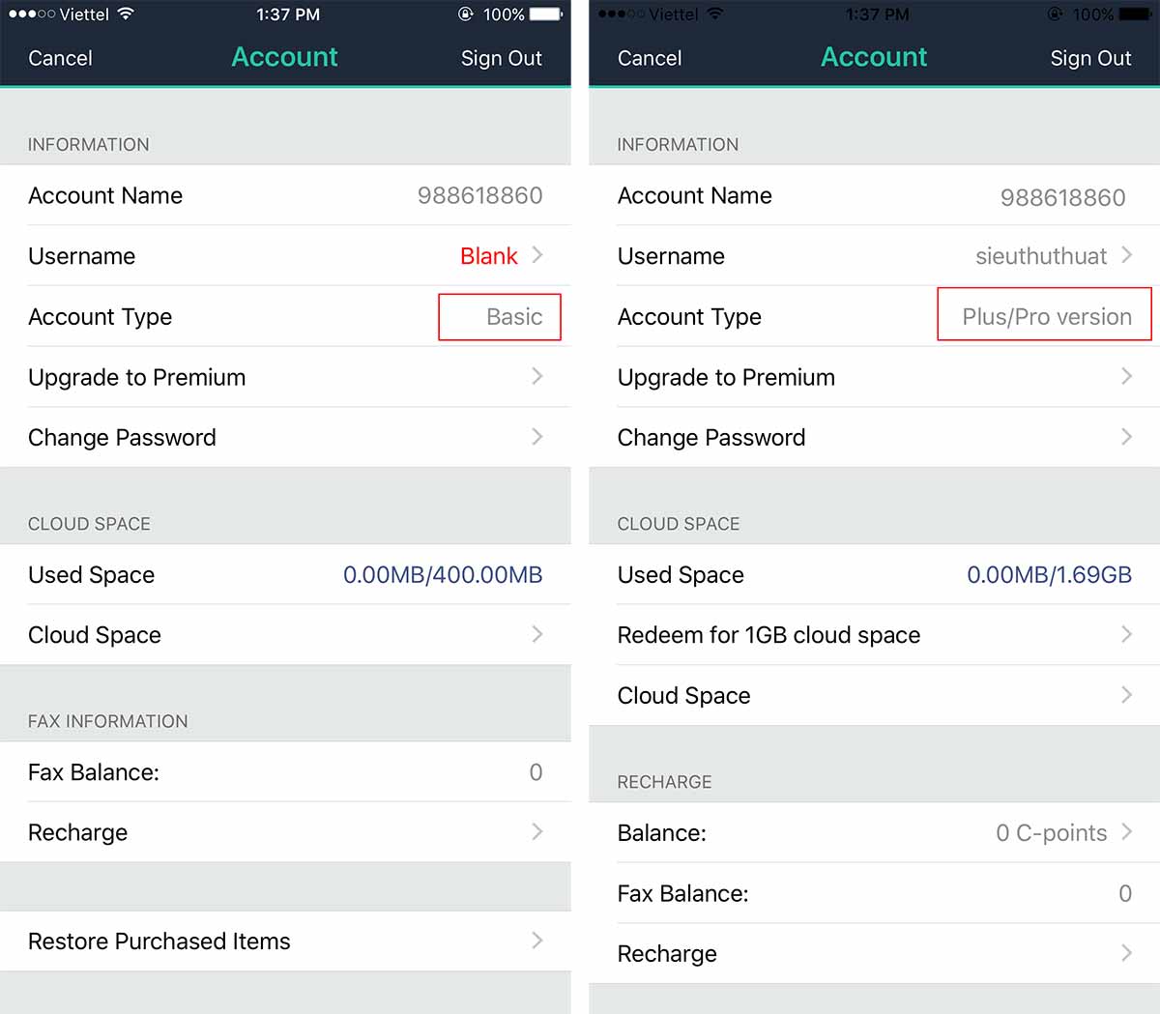The image size is (1160, 1014).
Task: Click the left screen Recharge chevron
Action: (x=537, y=831)
